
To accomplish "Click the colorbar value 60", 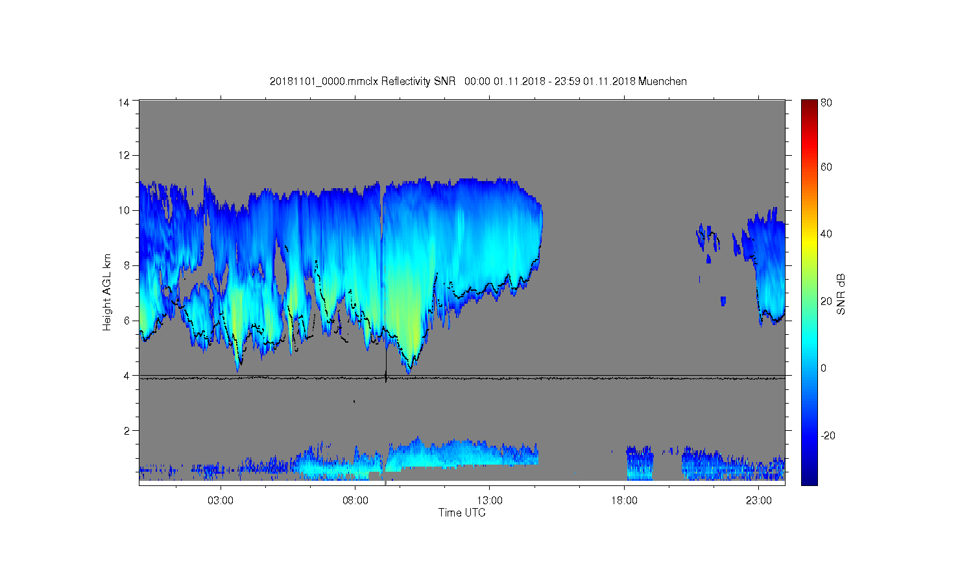I will click(x=826, y=167).
